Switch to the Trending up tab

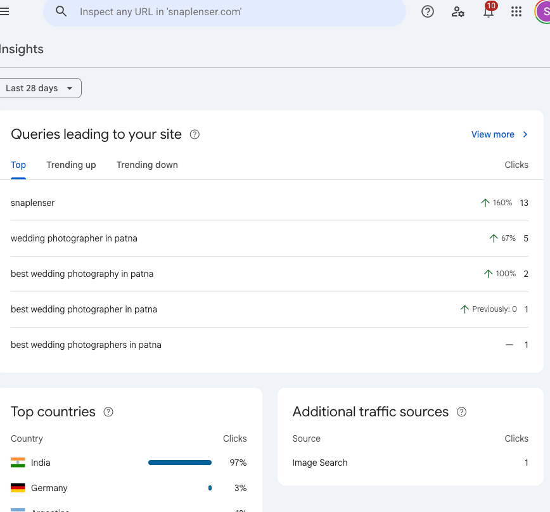(71, 165)
